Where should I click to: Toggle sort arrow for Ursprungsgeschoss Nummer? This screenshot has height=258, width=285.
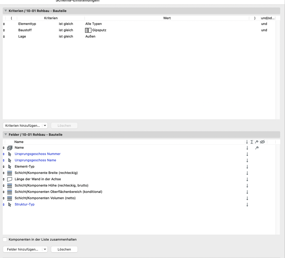tap(247, 154)
